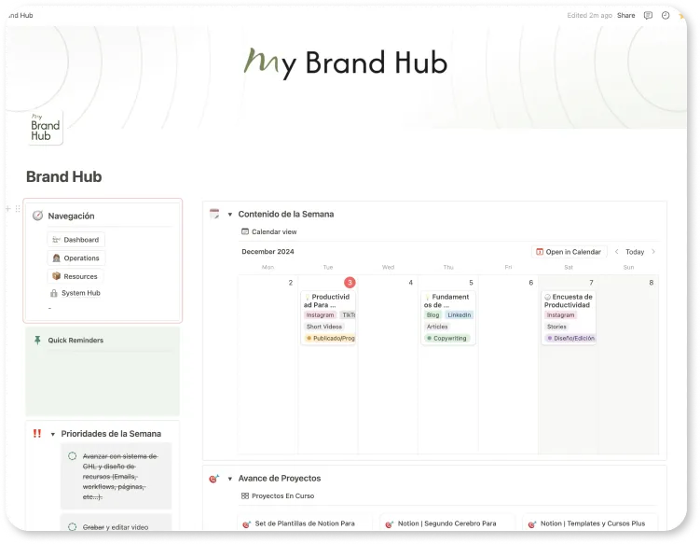The height and width of the screenshot is (544, 700).
Task: Click the person icon beside Operations
Action: tap(56, 258)
